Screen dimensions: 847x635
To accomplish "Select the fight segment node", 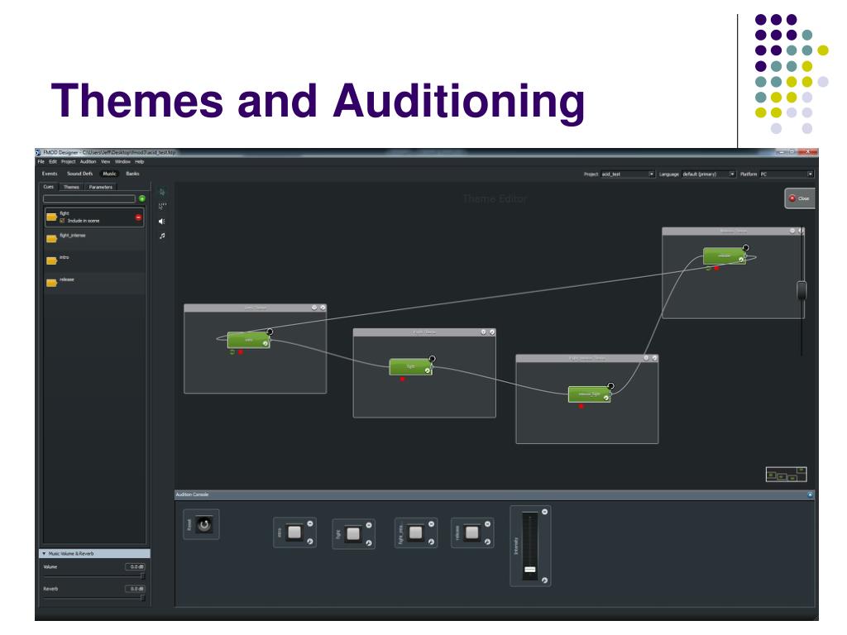I will click(x=410, y=367).
